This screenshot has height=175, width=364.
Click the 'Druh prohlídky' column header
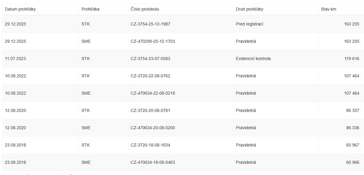click(249, 9)
